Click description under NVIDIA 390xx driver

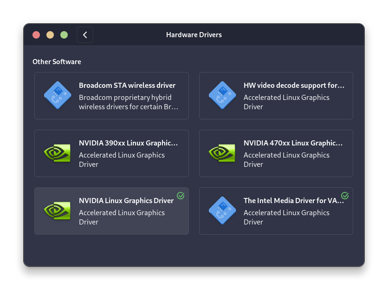click(122, 159)
